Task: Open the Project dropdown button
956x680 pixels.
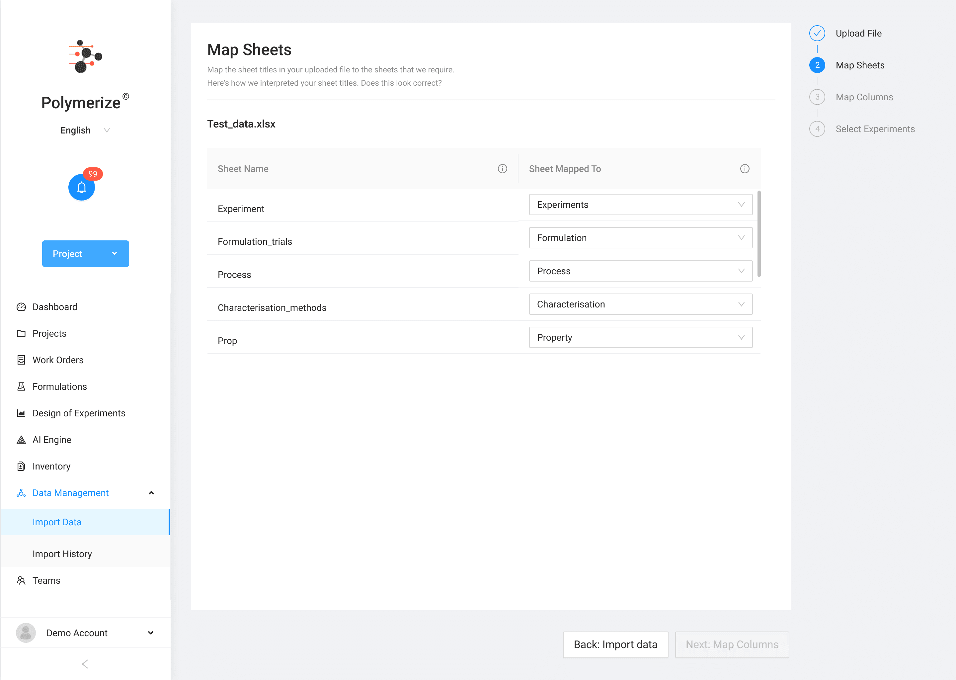Action: [x=85, y=254]
